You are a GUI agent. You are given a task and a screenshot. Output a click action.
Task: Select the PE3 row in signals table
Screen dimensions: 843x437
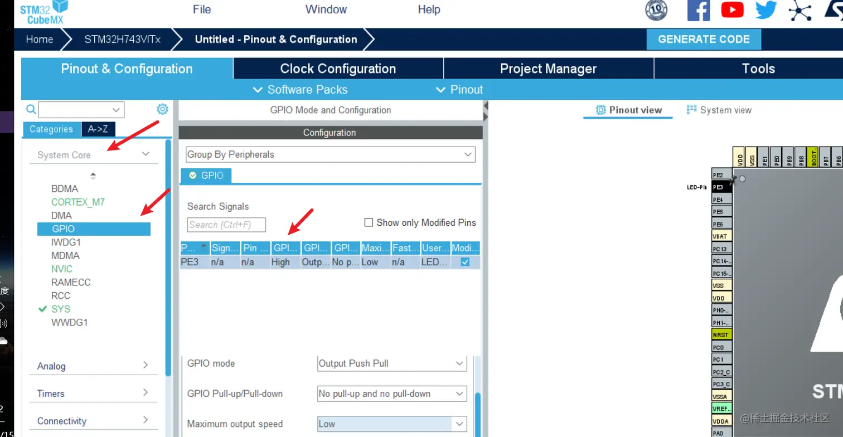pos(330,262)
